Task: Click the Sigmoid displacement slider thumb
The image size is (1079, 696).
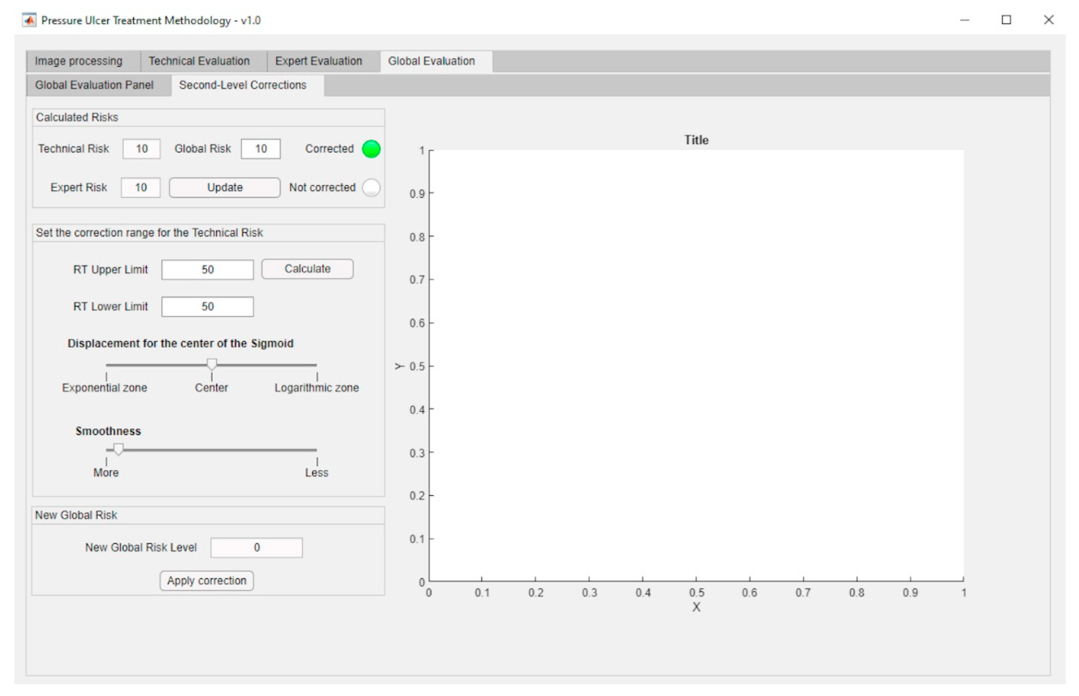Action: click(x=211, y=364)
